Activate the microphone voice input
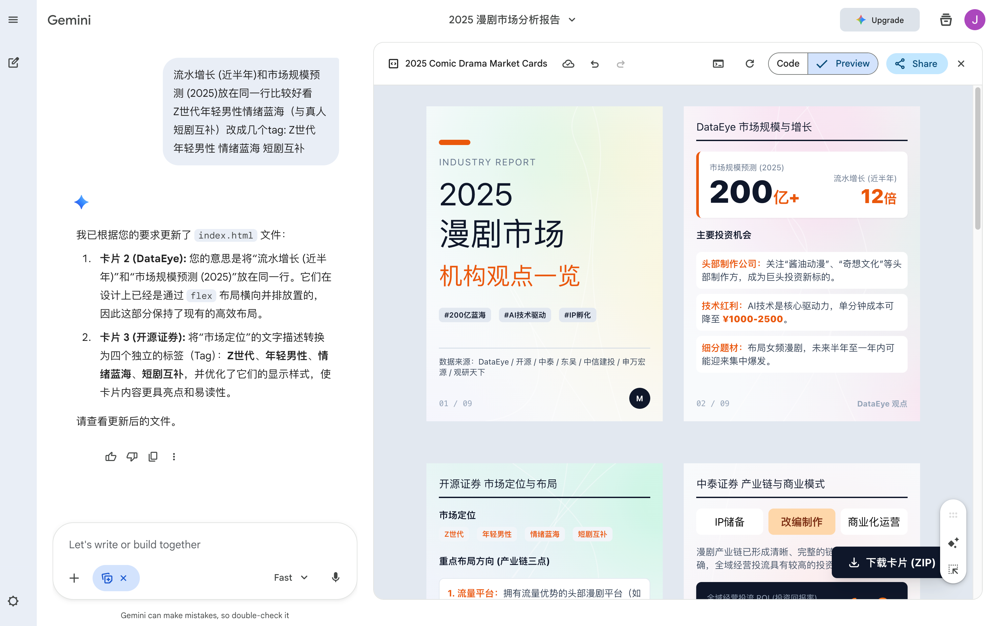990x626 pixels. (x=335, y=577)
